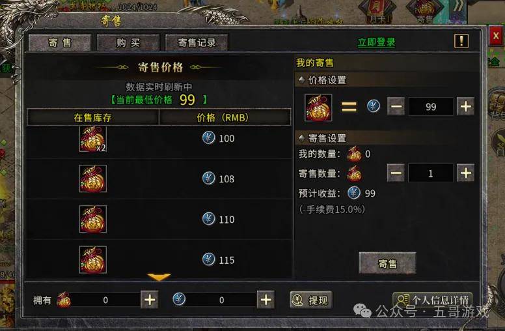Add money bags with the owned plus button

(x=150, y=300)
